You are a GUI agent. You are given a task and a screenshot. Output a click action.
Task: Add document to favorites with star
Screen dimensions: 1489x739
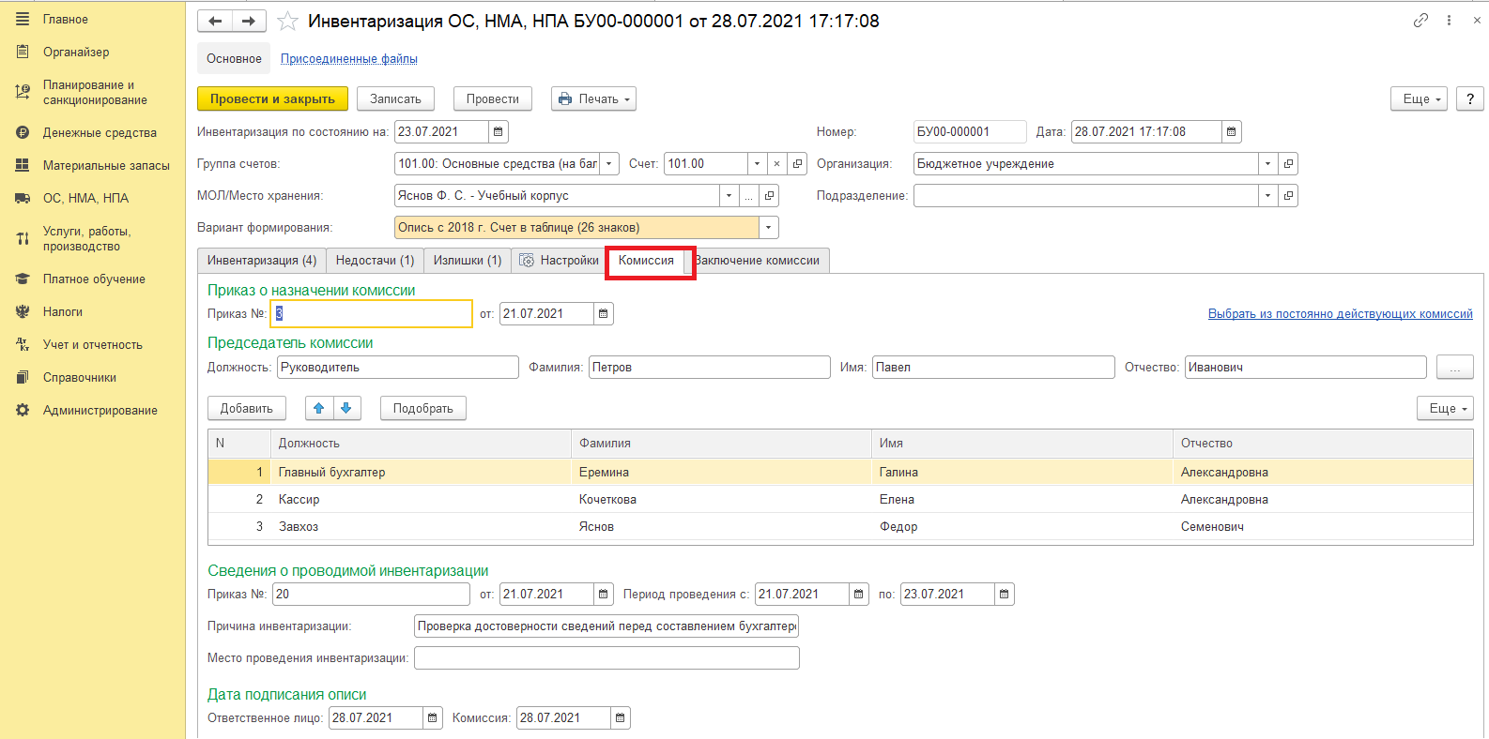(287, 21)
